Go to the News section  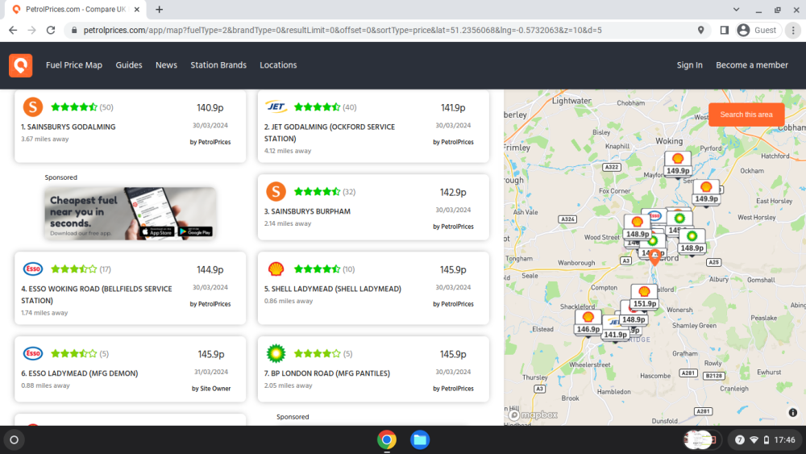coord(166,65)
